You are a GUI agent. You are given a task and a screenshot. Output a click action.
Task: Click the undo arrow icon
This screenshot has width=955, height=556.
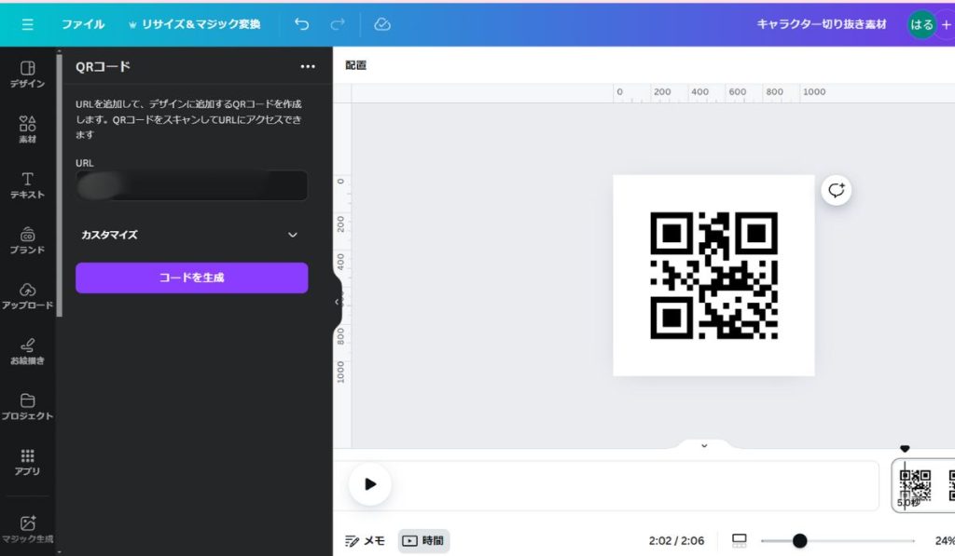coord(301,24)
